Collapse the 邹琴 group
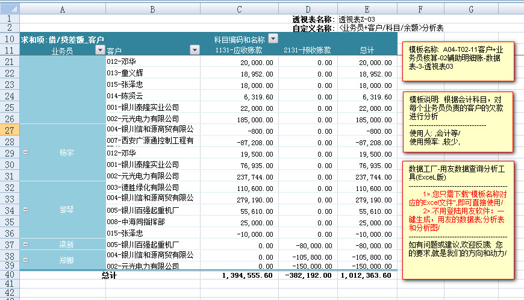The width and height of the screenshot is (524, 300). coord(25,210)
